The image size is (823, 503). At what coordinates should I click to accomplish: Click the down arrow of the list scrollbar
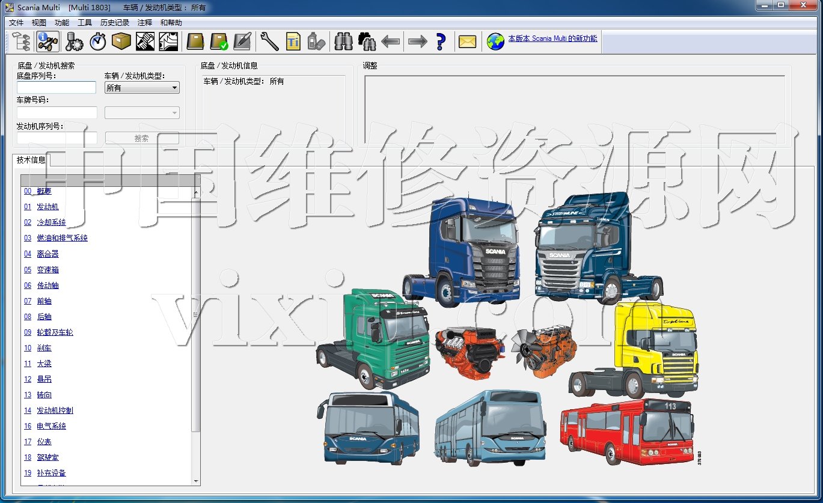[x=195, y=481]
